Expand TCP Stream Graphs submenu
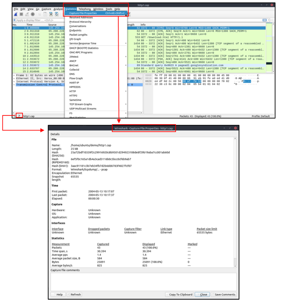 pos(96,104)
